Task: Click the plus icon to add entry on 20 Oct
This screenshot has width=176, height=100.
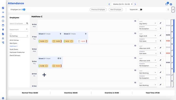Action: pyautogui.click(x=44, y=75)
